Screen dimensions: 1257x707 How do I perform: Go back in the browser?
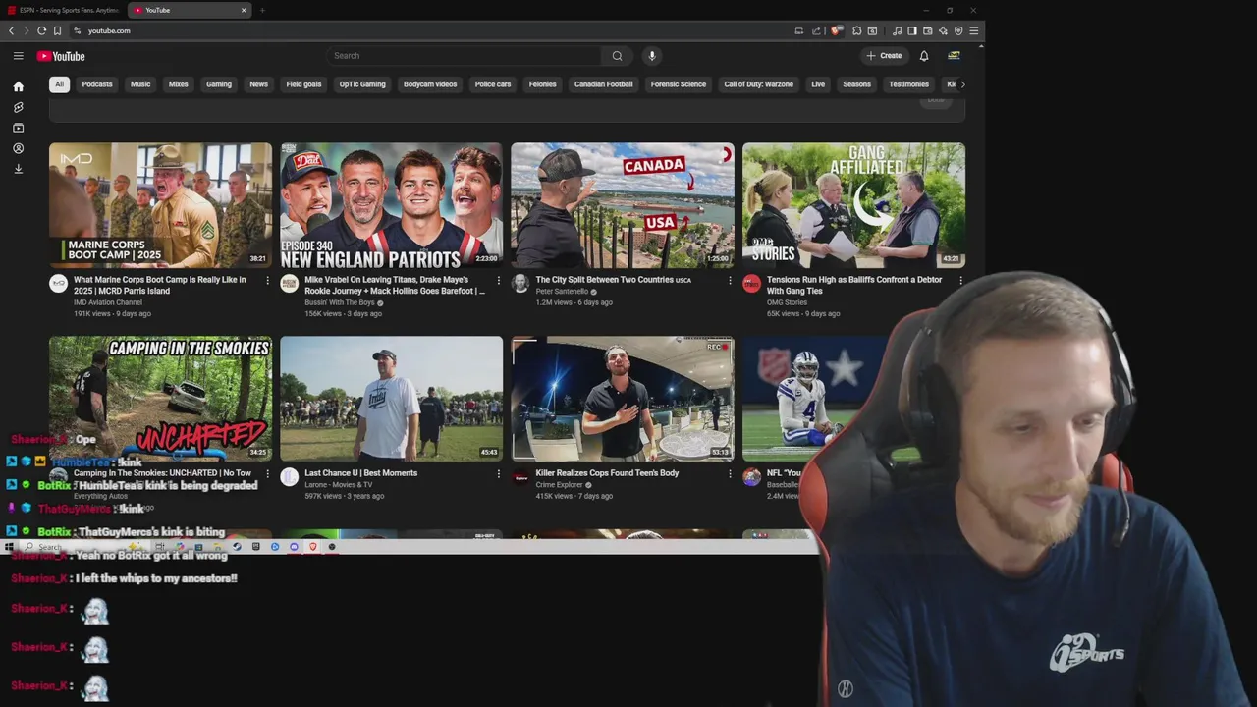[11, 30]
